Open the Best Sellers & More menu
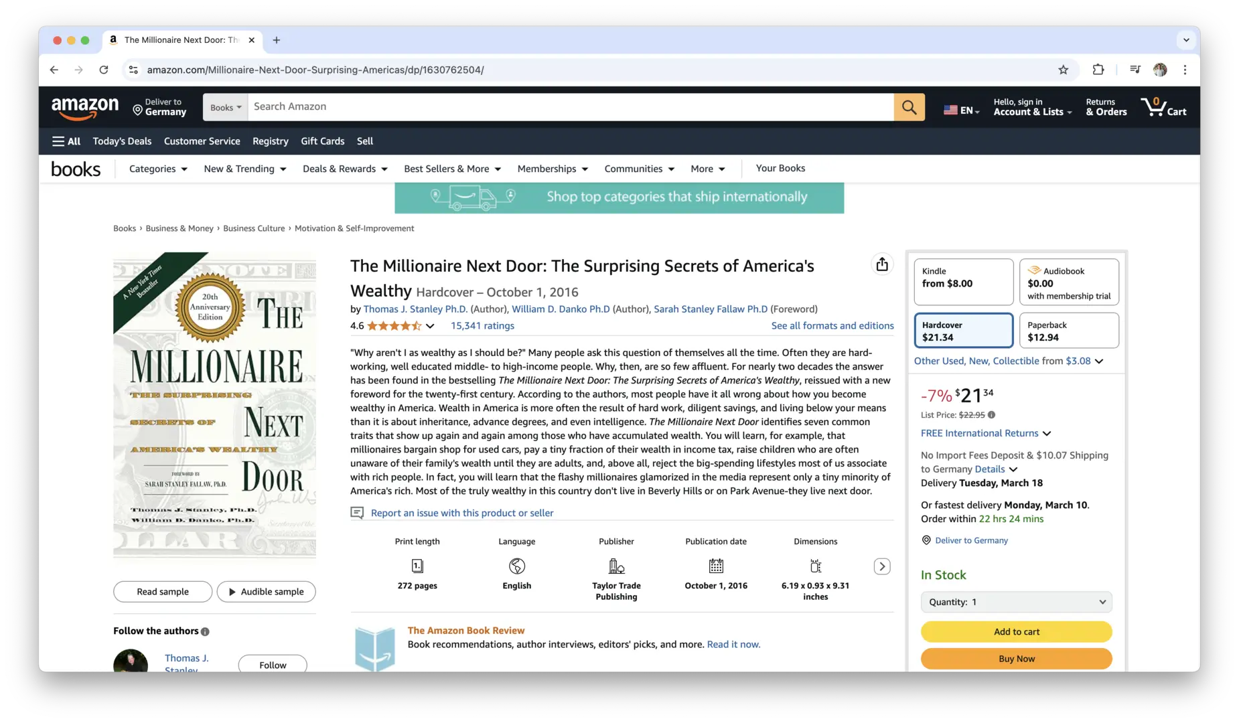The height and width of the screenshot is (723, 1239). tap(452, 169)
